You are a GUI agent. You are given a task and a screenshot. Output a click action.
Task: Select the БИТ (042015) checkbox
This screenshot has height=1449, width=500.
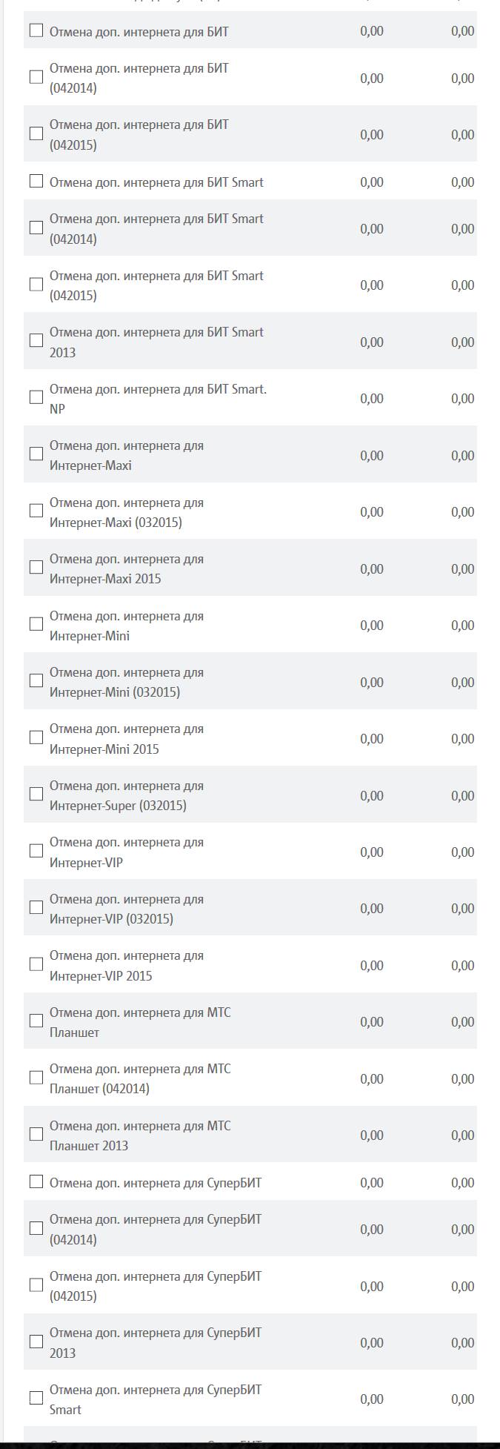[x=36, y=133]
